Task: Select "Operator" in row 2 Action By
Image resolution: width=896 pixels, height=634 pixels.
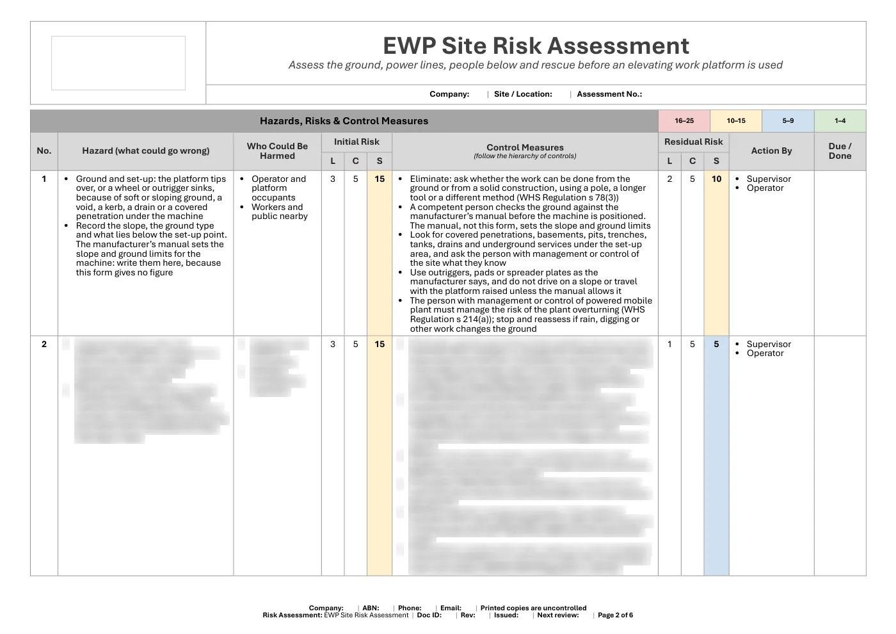Action: 765,354
